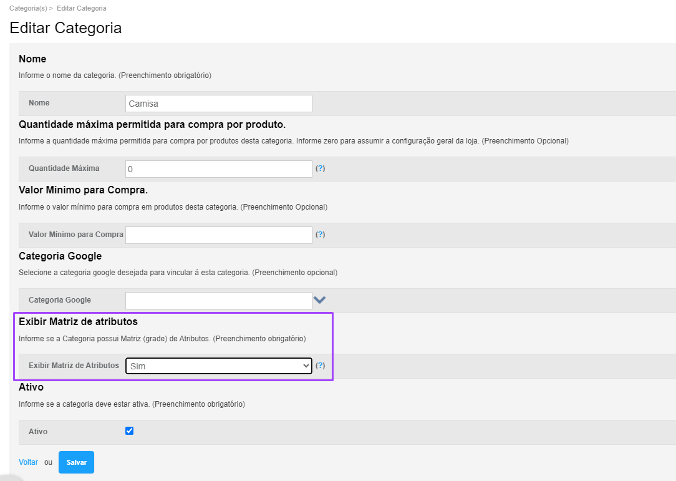
Task: Click the Editar Categoria breadcrumb text
Action: 82,8
